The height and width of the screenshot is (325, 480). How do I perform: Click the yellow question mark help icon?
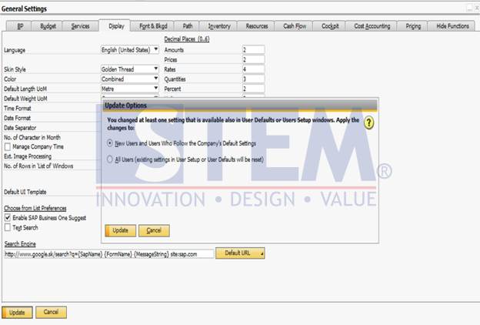369,123
